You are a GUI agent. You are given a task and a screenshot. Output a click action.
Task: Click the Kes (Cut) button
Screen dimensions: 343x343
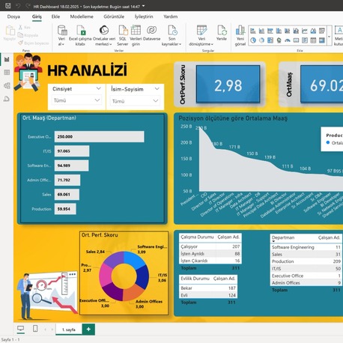[25, 27]
